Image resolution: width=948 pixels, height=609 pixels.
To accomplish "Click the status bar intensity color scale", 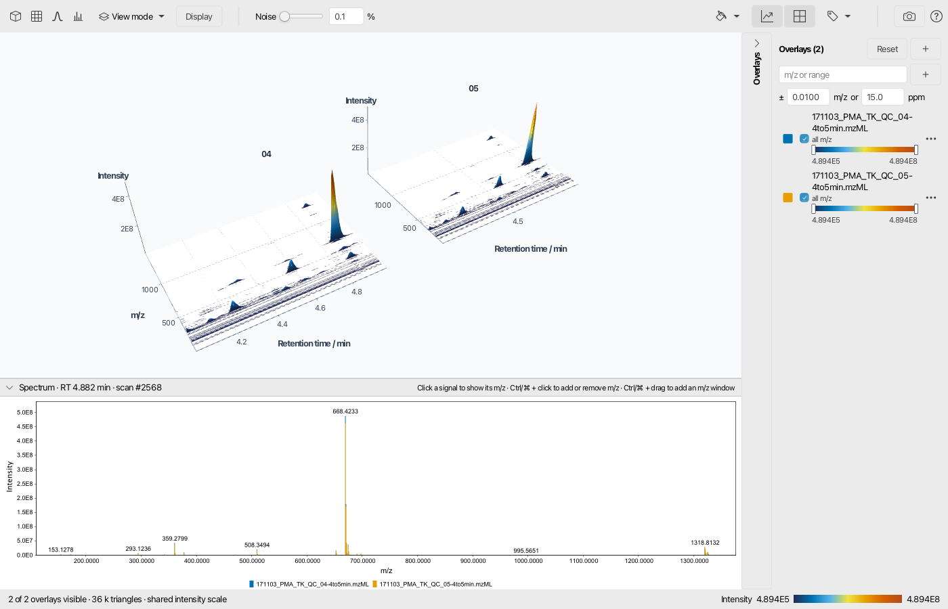I will [847, 599].
